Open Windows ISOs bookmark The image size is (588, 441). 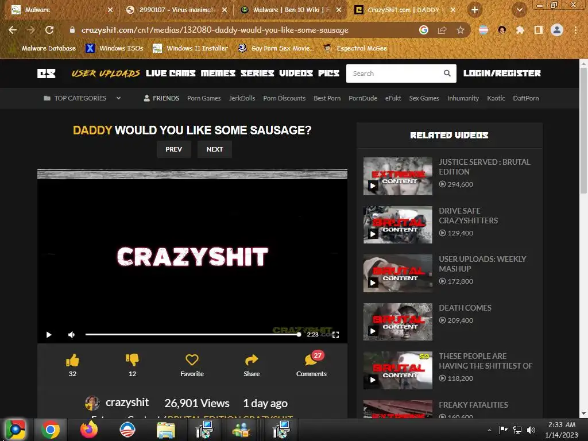[114, 48]
